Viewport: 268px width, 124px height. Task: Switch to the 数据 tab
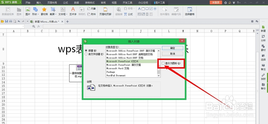[x=77, y=3]
